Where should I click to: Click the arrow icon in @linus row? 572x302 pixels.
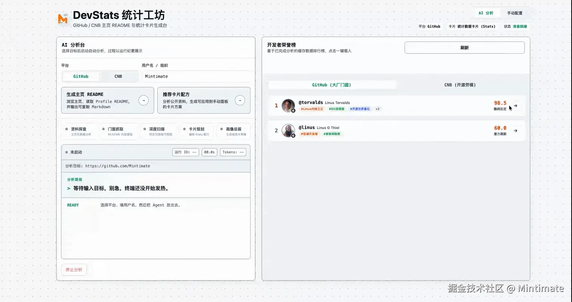515,131
